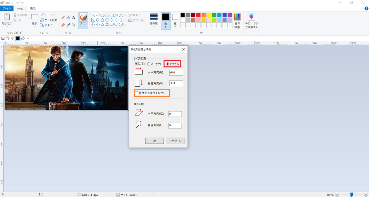The width and height of the screenshot is (369, 197).
Task: Select the Magnifier tool
Action: point(73,25)
